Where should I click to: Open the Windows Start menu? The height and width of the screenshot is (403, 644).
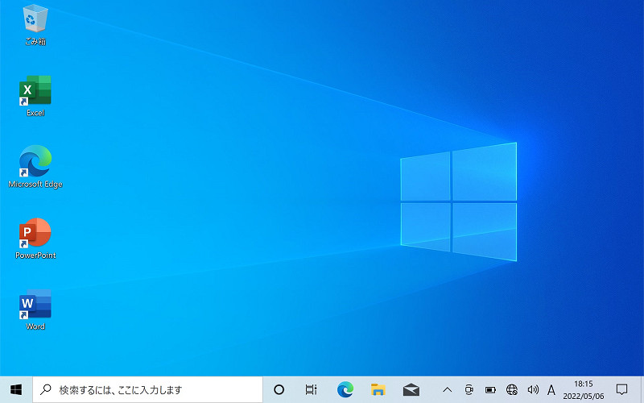(16, 389)
